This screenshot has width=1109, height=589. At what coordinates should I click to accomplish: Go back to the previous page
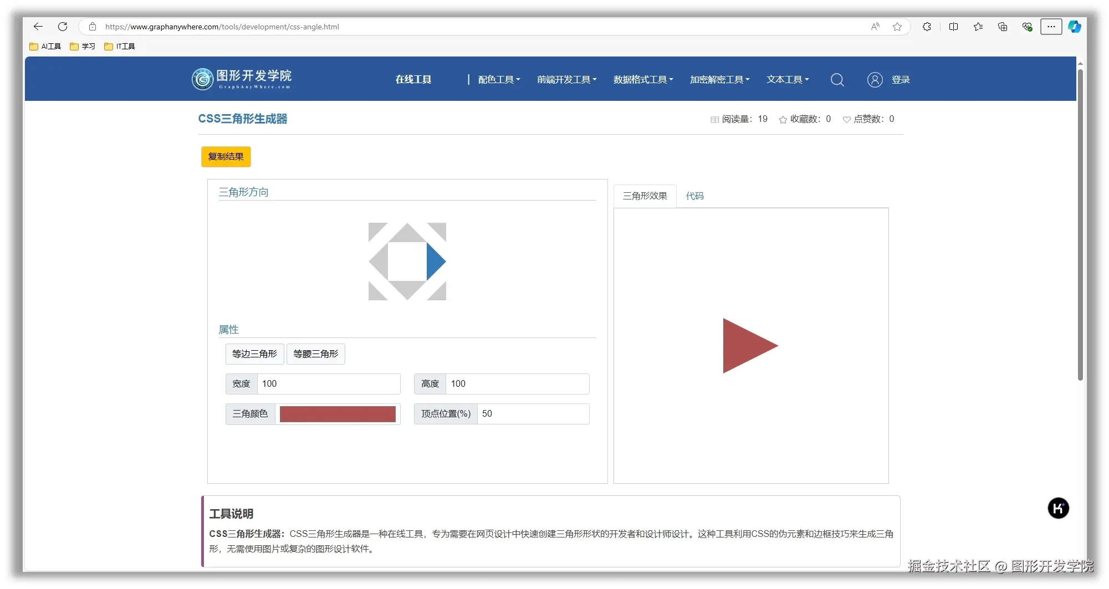pyautogui.click(x=38, y=27)
